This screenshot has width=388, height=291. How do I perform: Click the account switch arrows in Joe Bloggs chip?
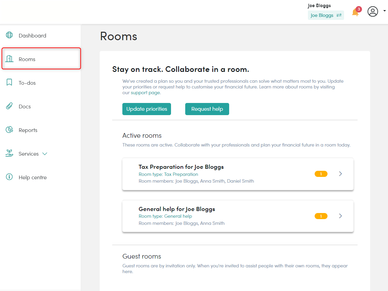click(338, 15)
